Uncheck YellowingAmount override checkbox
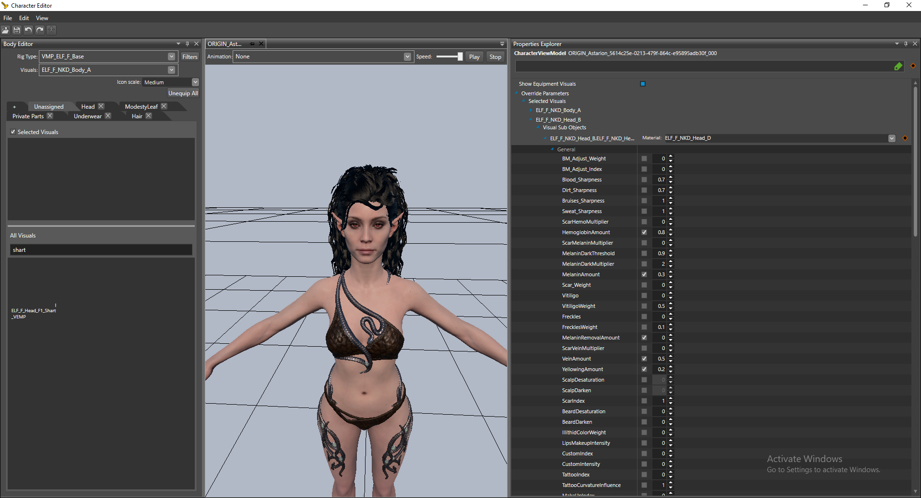The height and width of the screenshot is (498, 921). click(x=644, y=369)
